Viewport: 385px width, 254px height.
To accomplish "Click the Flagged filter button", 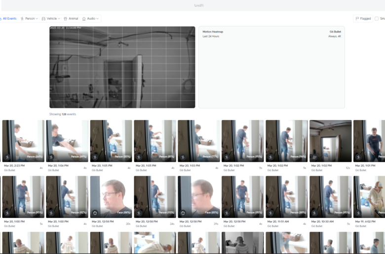I will coord(363,19).
